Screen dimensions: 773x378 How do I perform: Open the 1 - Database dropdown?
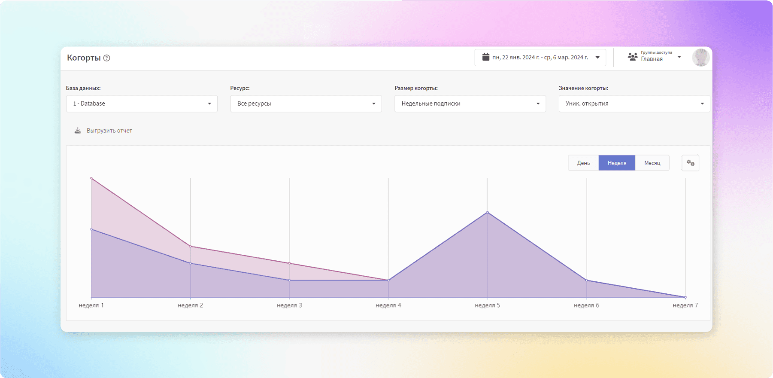click(142, 104)
